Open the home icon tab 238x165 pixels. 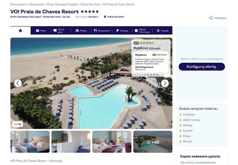(21, 31)
